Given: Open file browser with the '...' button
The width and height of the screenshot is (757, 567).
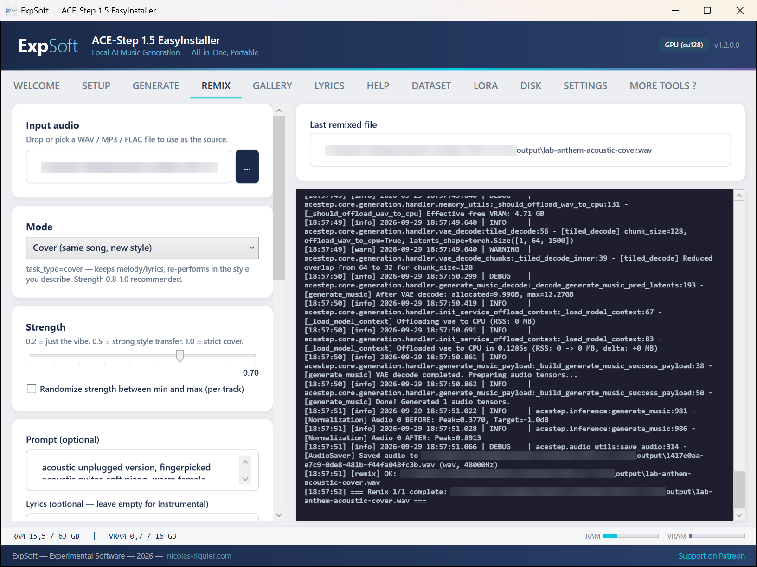Looking at the screenshot, I should (247, 167).
